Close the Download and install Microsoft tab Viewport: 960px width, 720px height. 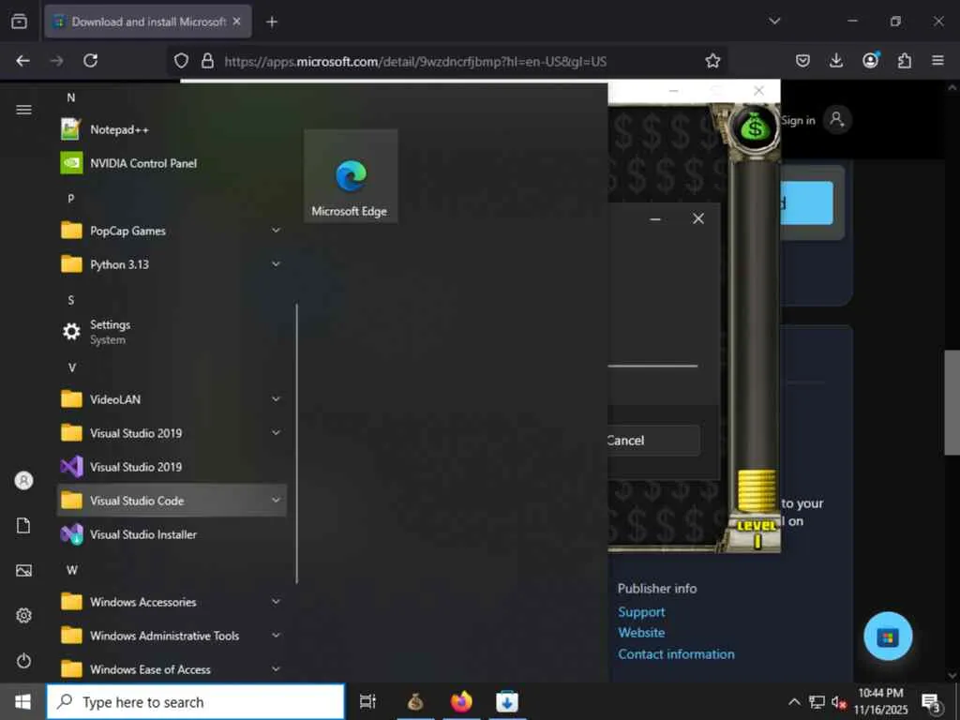(237, 22)
